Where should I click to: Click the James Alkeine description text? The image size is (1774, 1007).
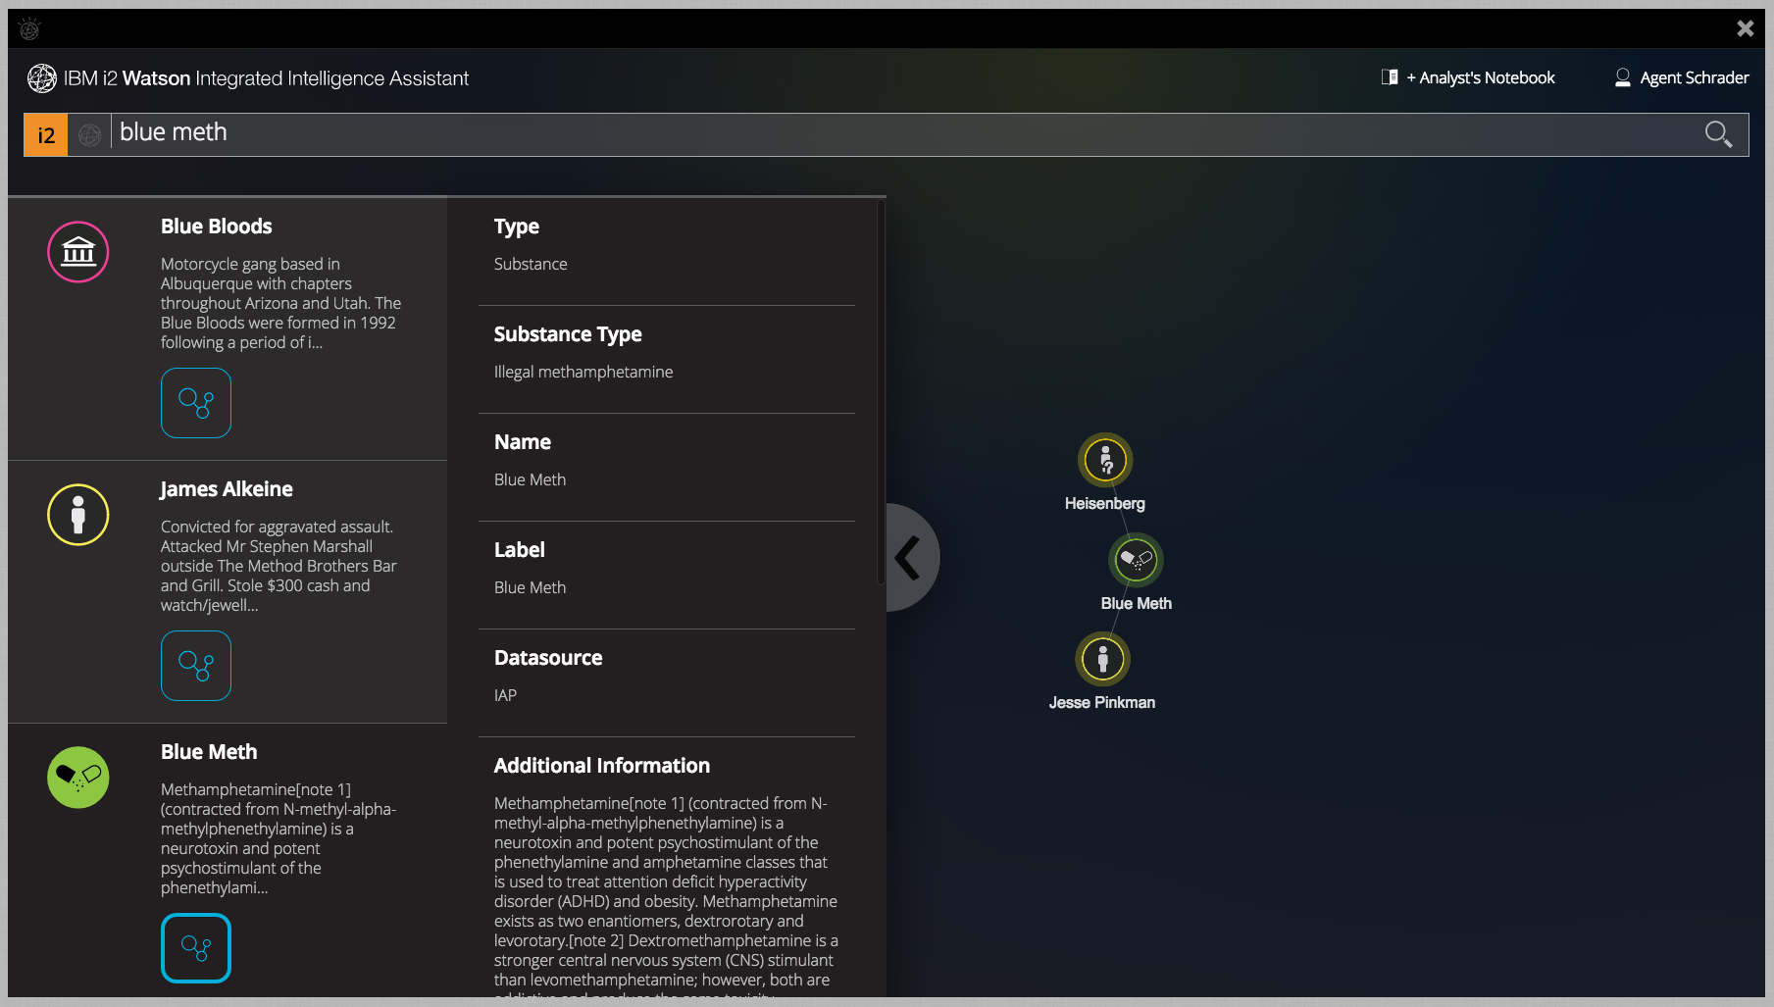[x=279, y=566]
